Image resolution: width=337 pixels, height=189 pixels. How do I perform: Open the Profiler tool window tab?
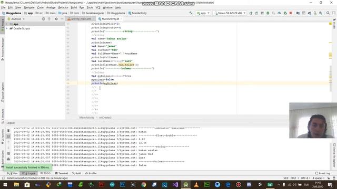pos(91,173)
